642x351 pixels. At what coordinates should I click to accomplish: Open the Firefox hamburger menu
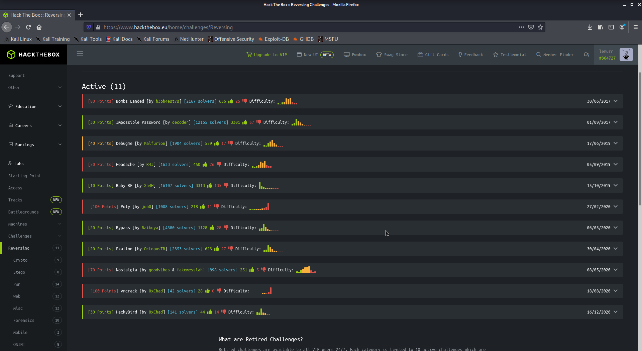tap(636, 27)
